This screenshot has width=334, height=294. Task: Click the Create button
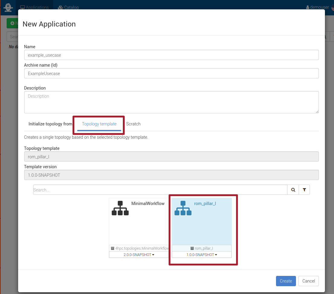[286, 281]
